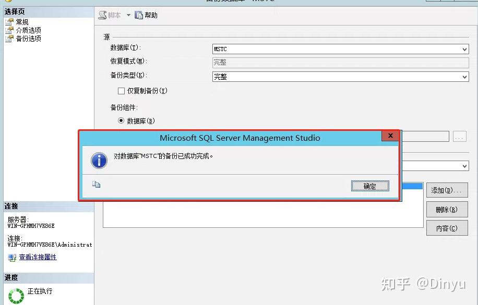Click the 介质选项 page icon in the sidebar

[x=9, y=30]
